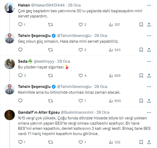Viewport: 157px width, 148px height.
Task: Reply to Hakan's tweet
Action: point(21,24)
